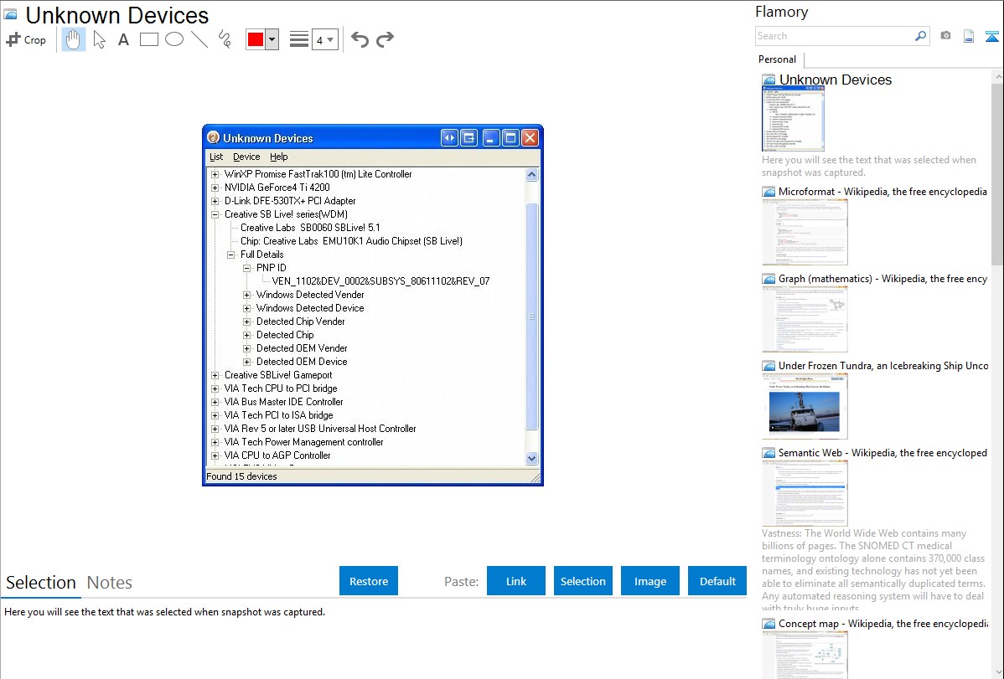Screen dimensions: 1004x679
Task: Open the Help menu in Unknown Devices
Action: [x=278, y=157]
